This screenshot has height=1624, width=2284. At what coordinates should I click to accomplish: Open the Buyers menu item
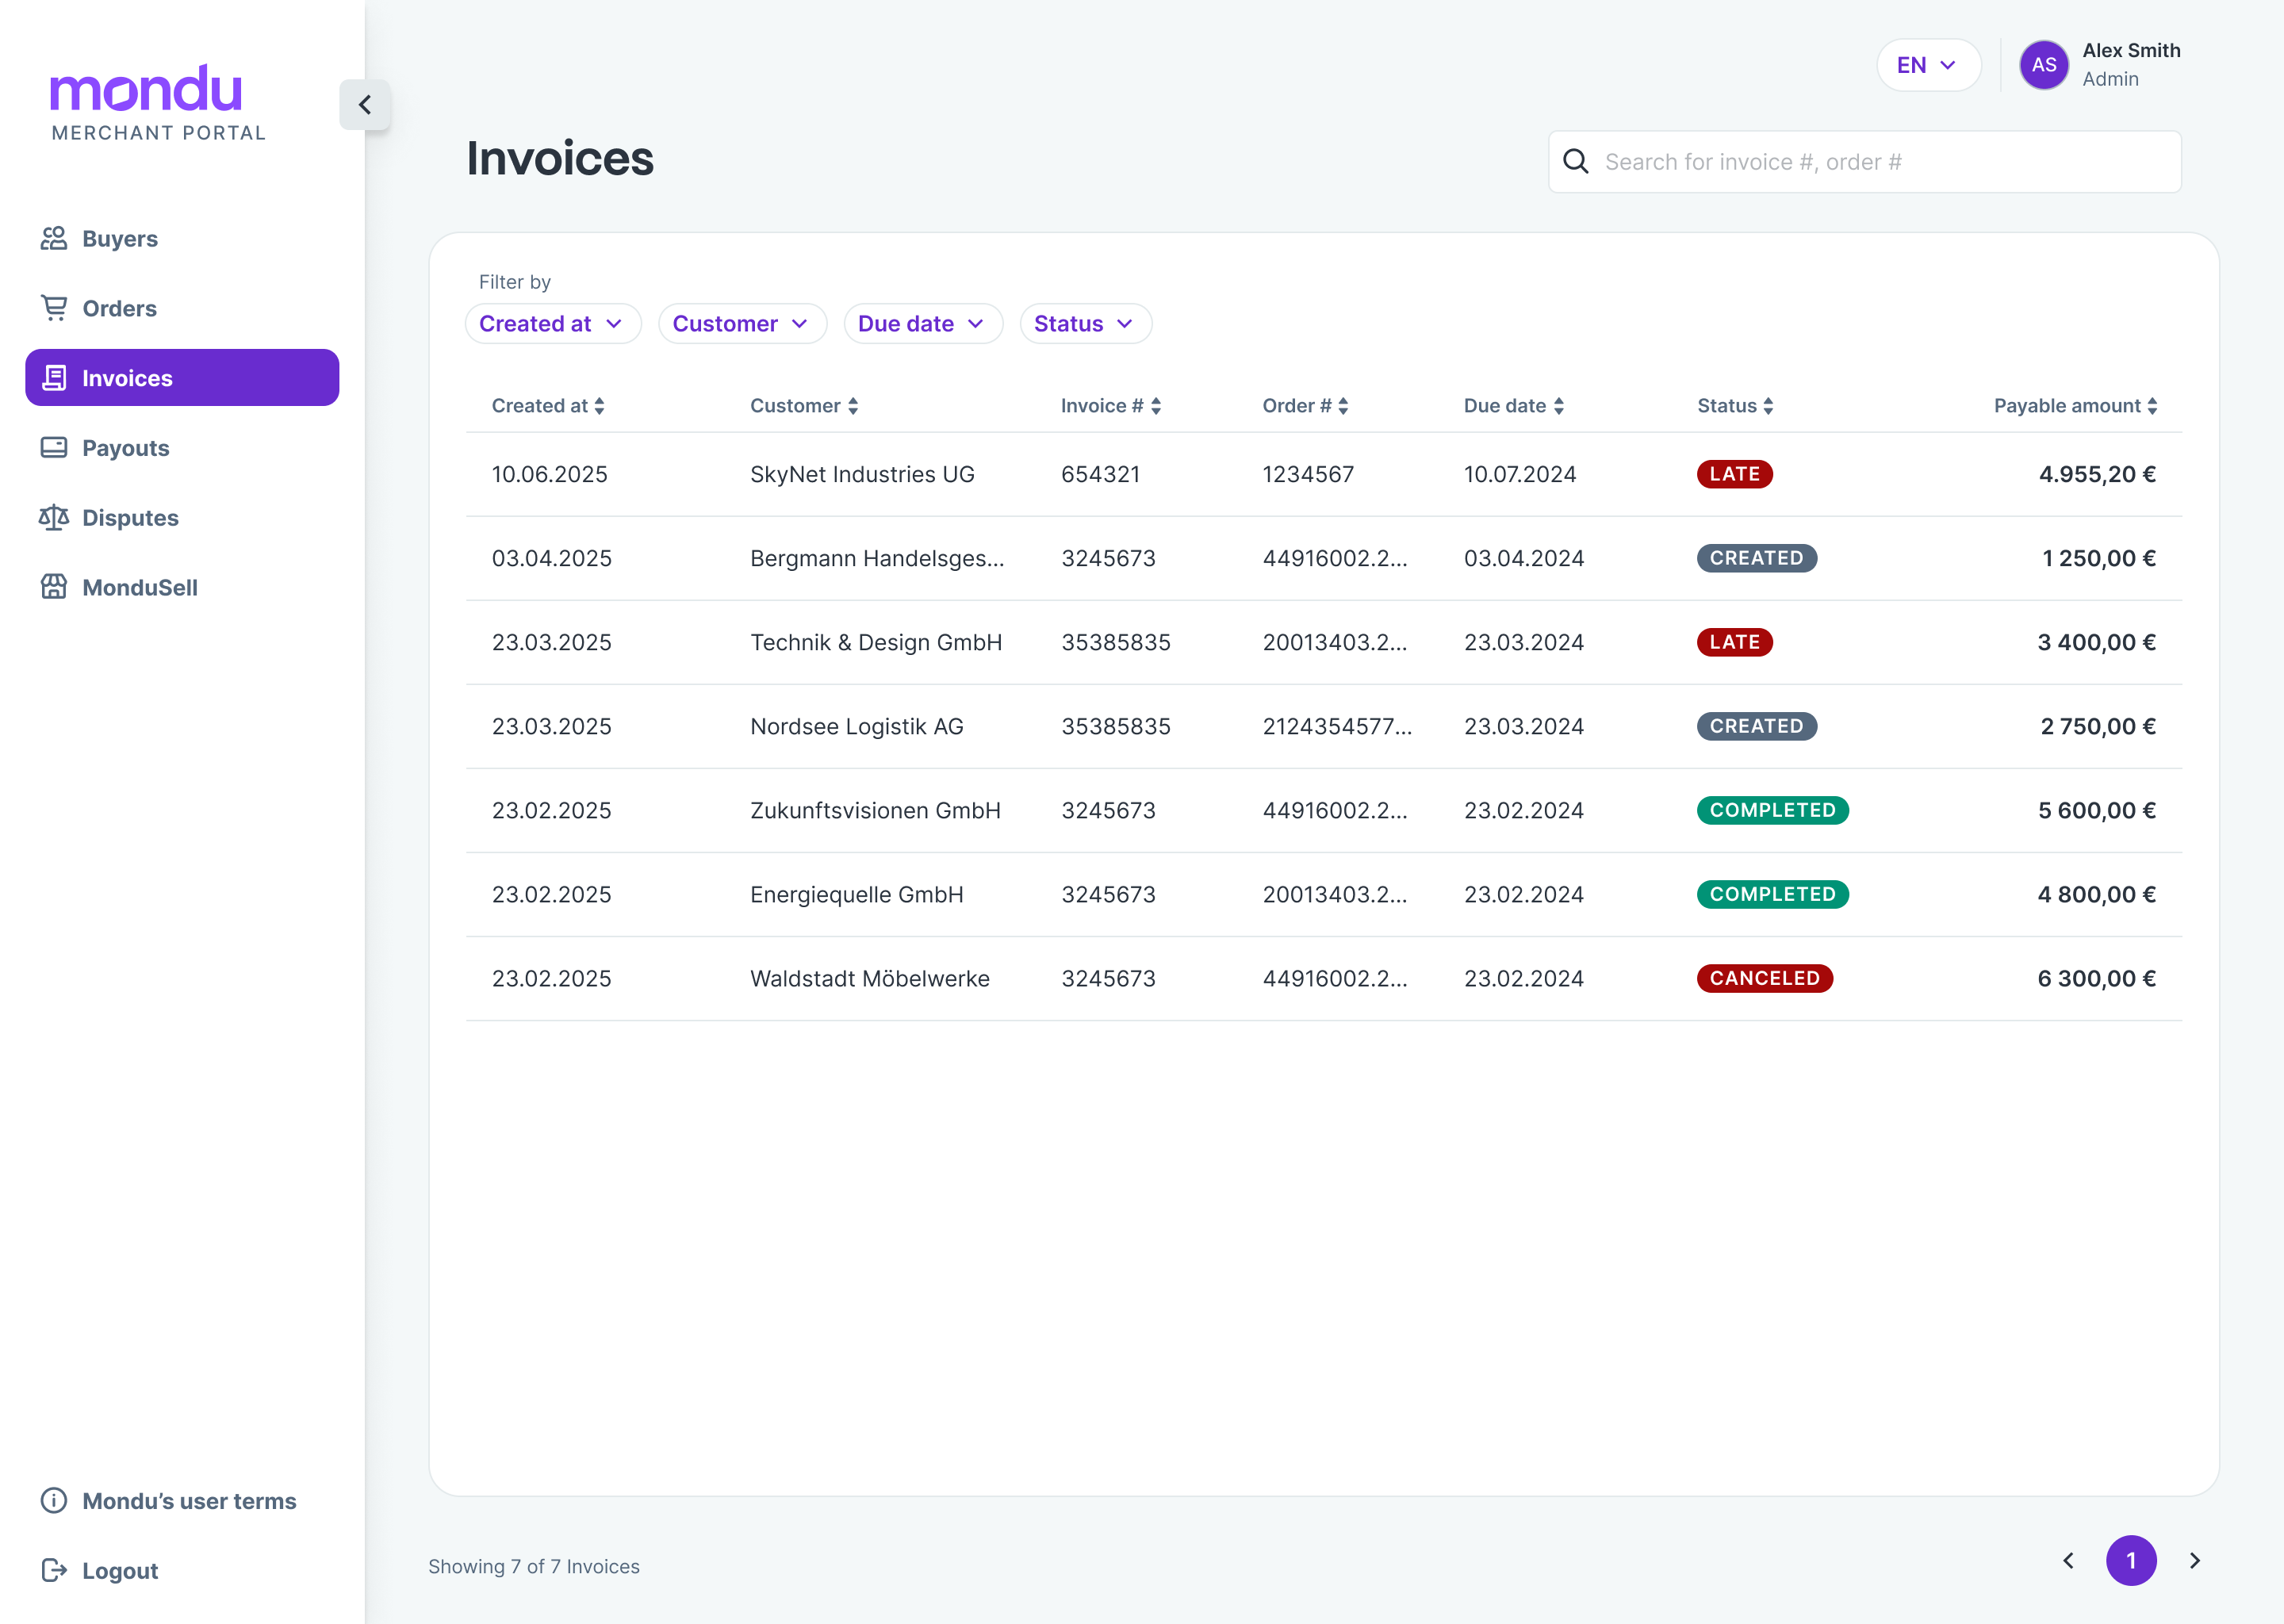click(120, 239)
